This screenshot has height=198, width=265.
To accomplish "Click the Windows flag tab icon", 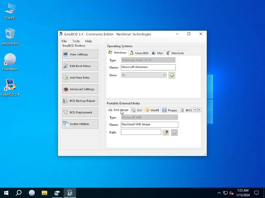I will (110, 52).
